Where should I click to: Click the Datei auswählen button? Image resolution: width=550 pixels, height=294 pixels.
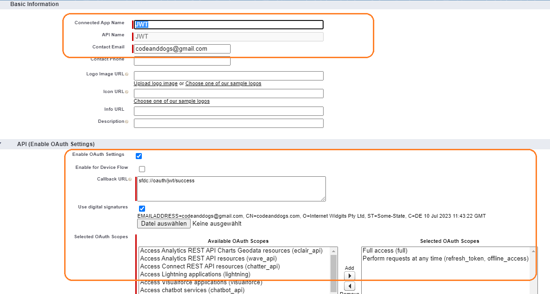(x=164, y=223)
